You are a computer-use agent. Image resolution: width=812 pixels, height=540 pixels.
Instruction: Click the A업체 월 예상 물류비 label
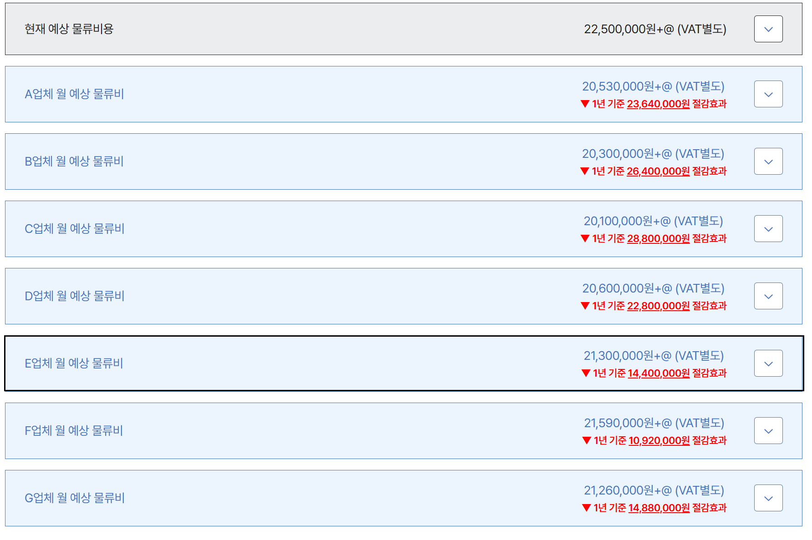74,94
